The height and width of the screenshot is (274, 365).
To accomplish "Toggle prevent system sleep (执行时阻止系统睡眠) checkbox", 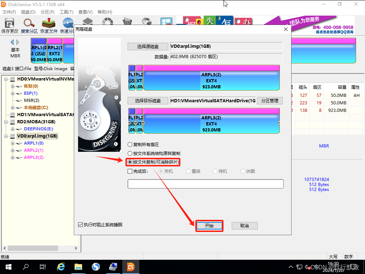I will coord(80,225).
